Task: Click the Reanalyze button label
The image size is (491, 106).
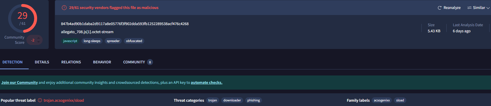Action: (452, 8)
